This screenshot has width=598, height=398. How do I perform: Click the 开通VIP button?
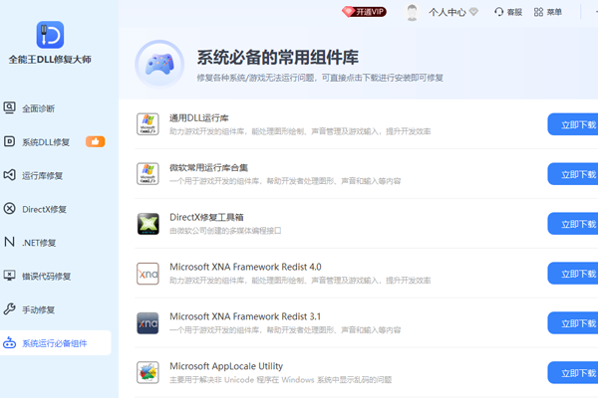[x=364, y=12]
